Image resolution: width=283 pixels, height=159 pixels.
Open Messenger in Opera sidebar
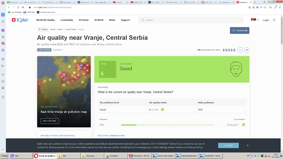tap(3, 30)
